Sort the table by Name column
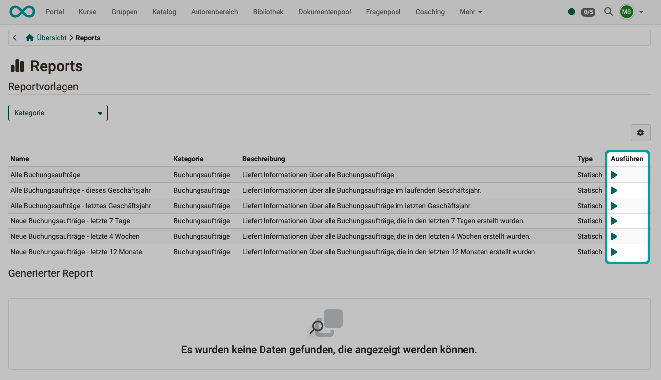661x380 pixels. (x=20, y=158)
